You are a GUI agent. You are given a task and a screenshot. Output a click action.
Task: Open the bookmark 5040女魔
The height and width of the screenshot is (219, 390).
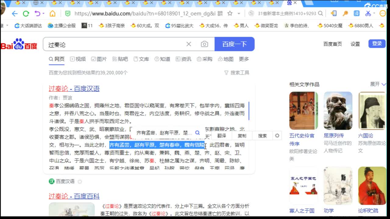click(330, 26)
